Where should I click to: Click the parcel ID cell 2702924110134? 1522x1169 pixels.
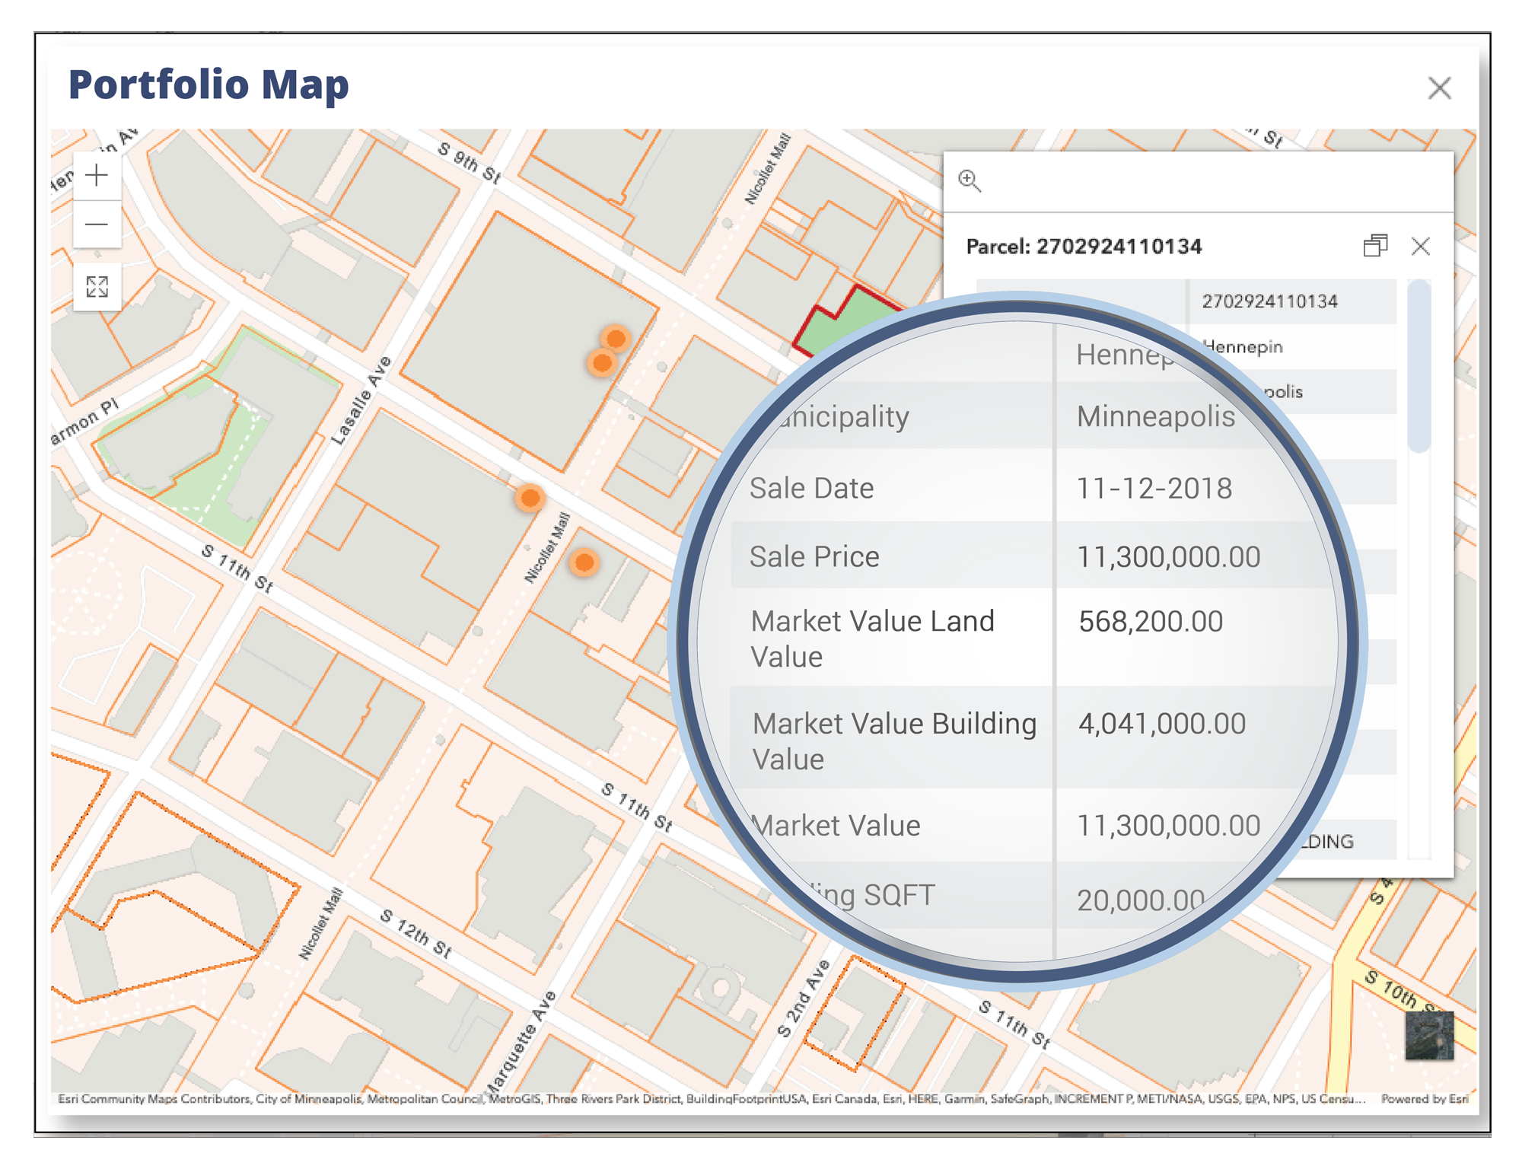1269,301
